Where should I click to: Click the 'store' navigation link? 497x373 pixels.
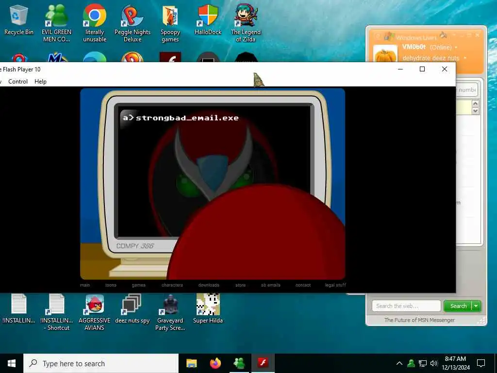[x=240, y=285]
